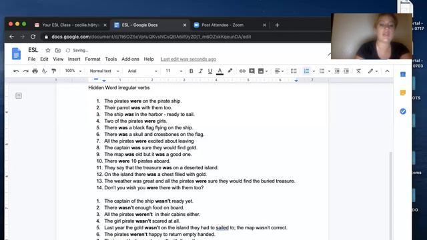Open the Normal text style dropdown
The image size is (427, 240).
(x=104, y=71)
